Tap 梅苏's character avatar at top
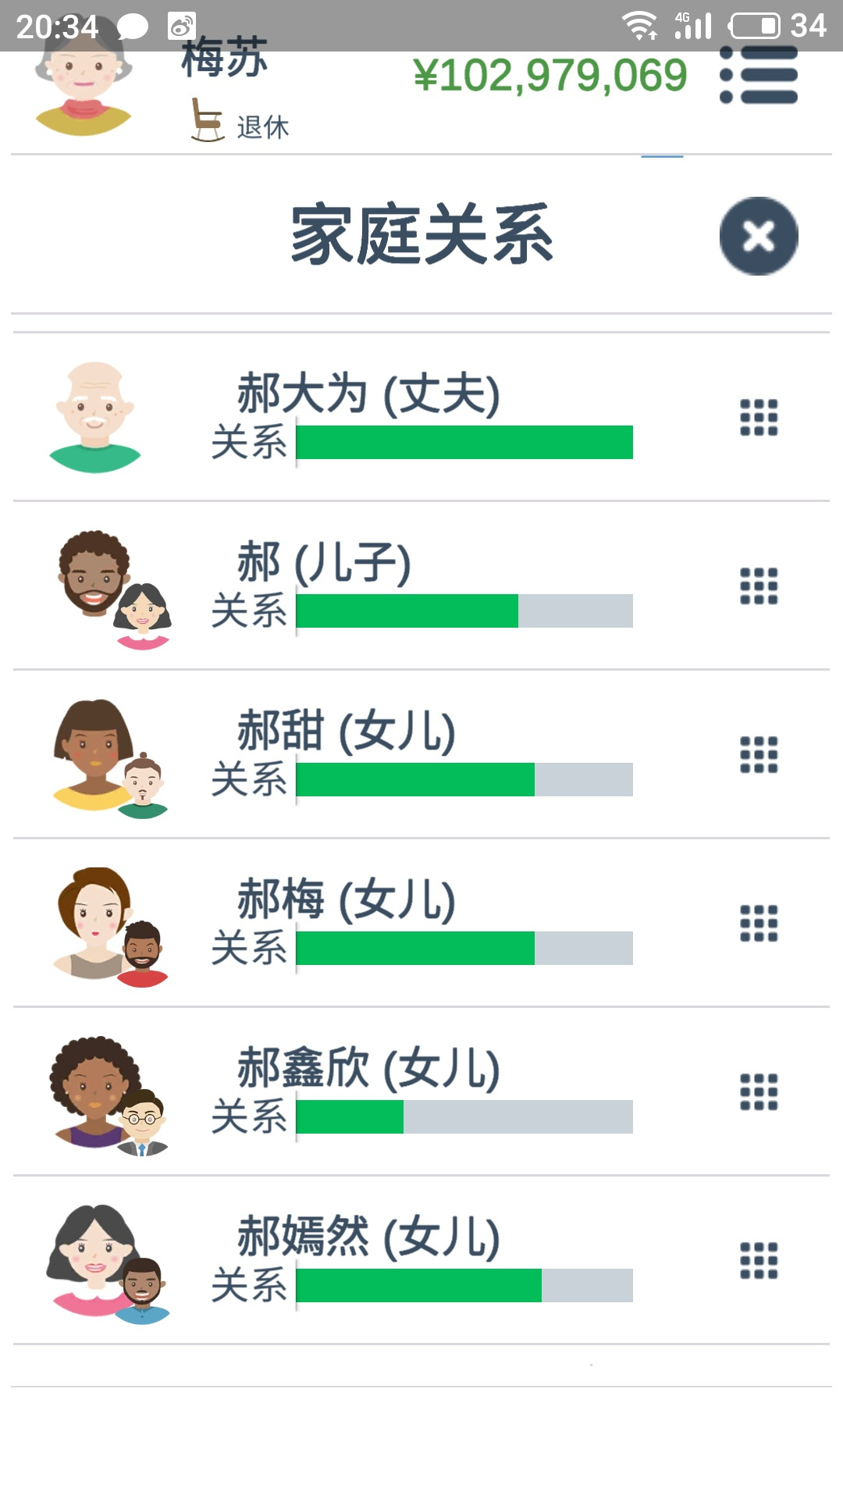 [83, 86]
